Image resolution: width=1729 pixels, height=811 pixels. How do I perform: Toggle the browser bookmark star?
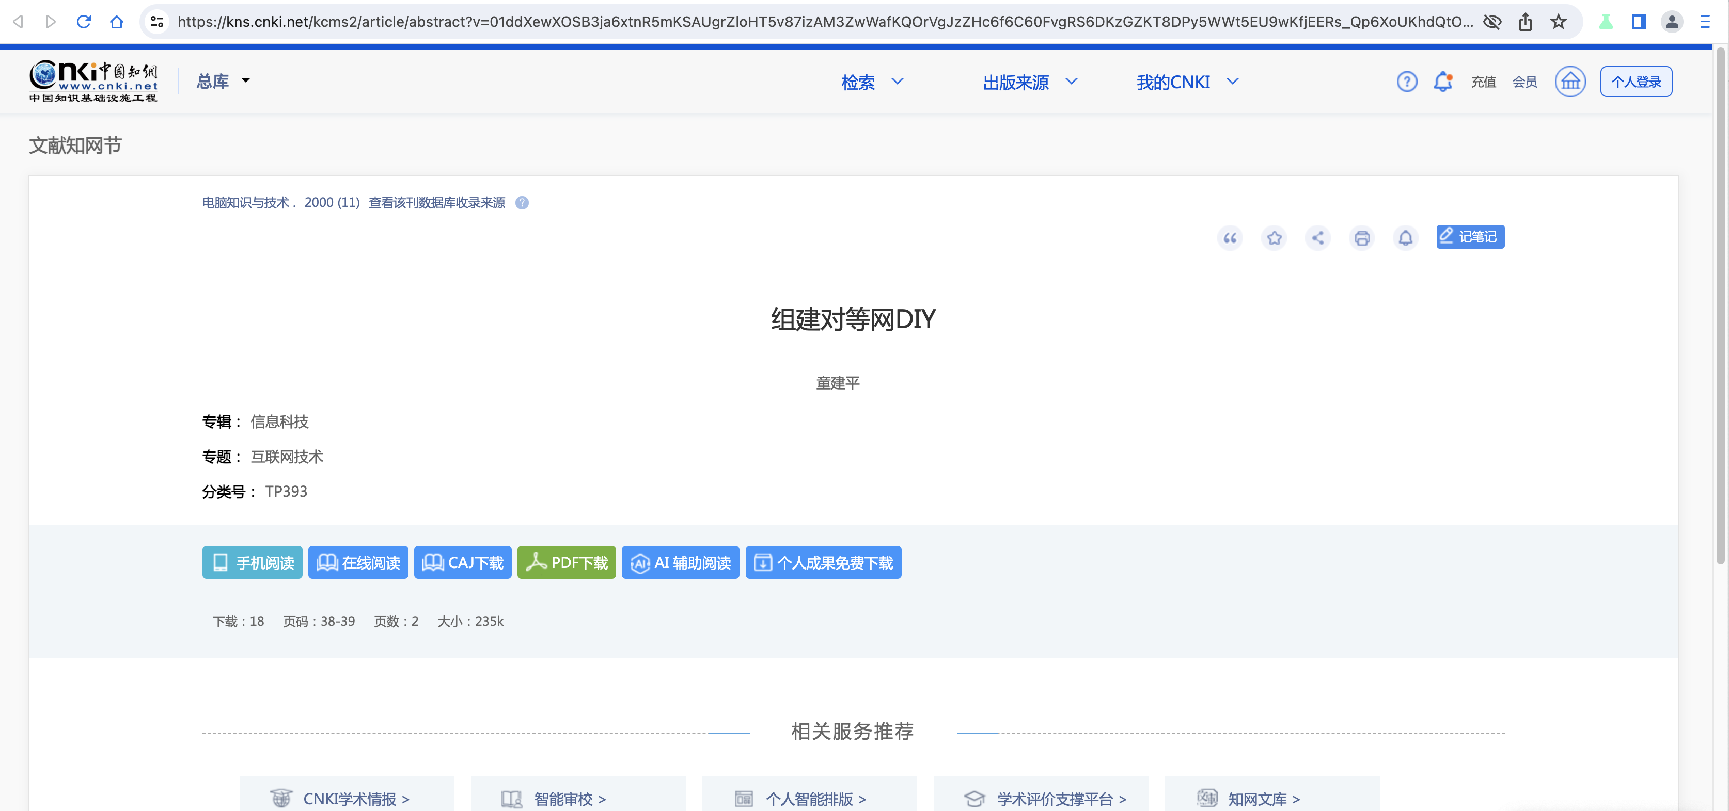(x=1559, y=22)
